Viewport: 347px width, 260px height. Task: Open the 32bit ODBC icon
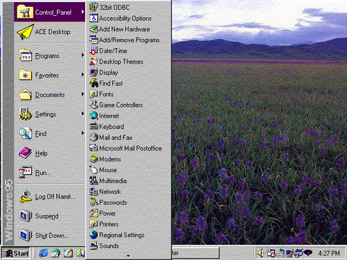coord(94,7)
